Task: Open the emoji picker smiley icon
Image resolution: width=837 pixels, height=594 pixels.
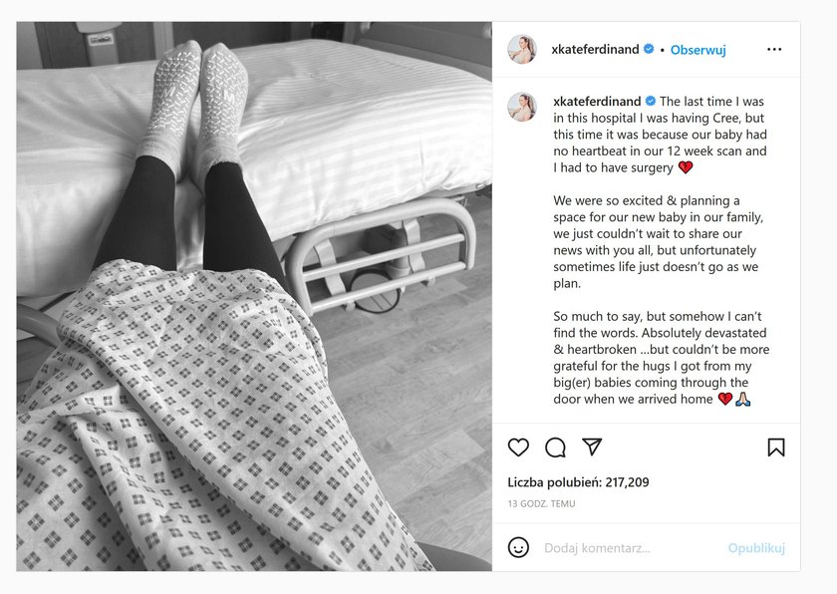Action: [x=518, y=547]
